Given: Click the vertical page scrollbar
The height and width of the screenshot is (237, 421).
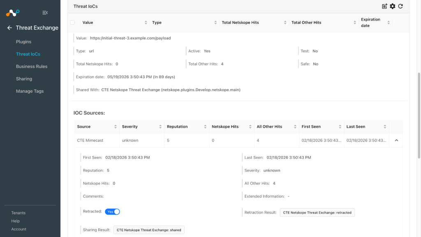Looking at the screenshot, I should click(x=419, y=115).
